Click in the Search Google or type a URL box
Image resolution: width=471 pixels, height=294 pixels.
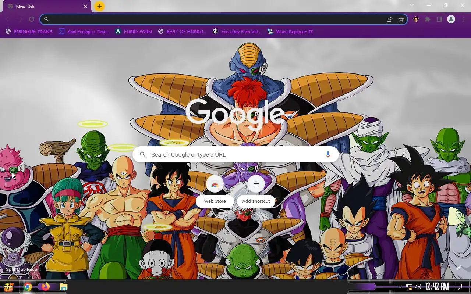[235, 155]
